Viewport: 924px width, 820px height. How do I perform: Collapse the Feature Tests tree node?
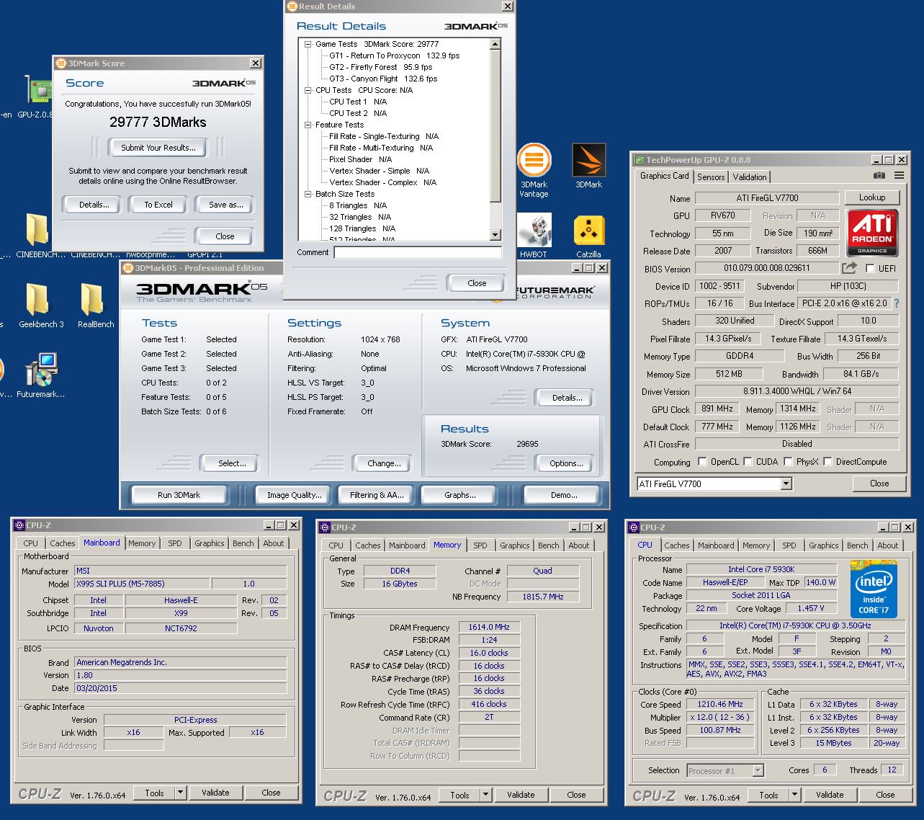[x=308, y=125]
